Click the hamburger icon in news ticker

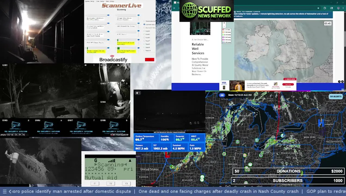[5, 191]
